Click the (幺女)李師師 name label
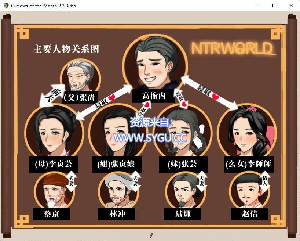This screenshot has height=241, width=300. 249,164
